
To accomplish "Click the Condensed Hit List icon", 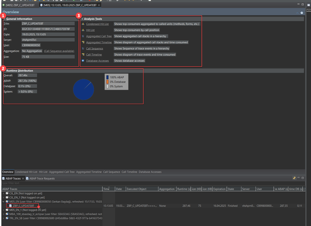I will (83, 24).
